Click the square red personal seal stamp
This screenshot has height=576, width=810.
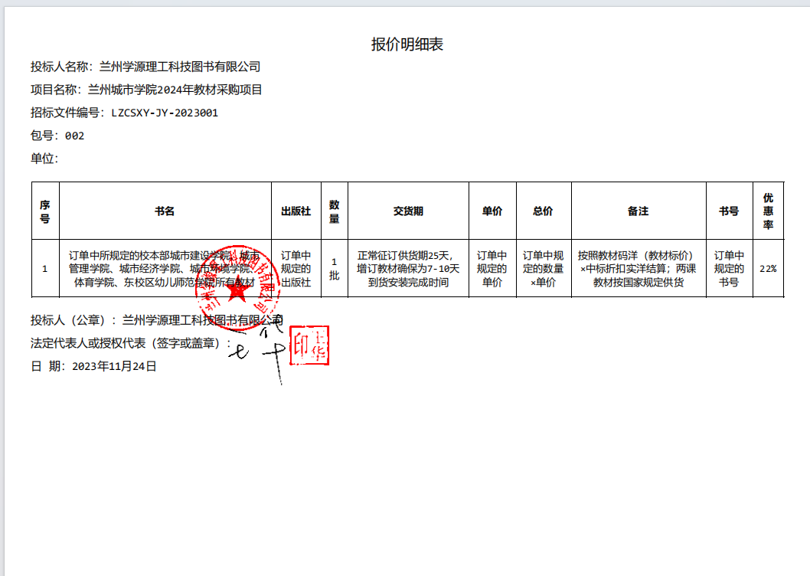[309, 345]
